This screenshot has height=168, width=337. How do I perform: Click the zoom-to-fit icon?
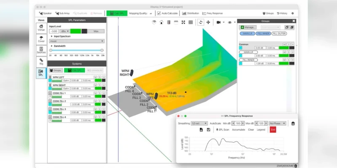click(183, 22)
